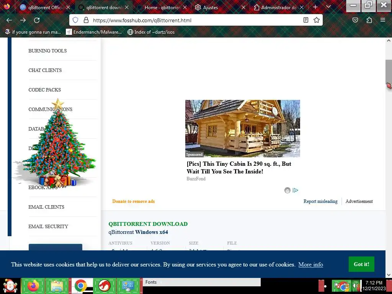Close the Ajustes tab
The image size is (392, 294).
click(x=243, y=8)
